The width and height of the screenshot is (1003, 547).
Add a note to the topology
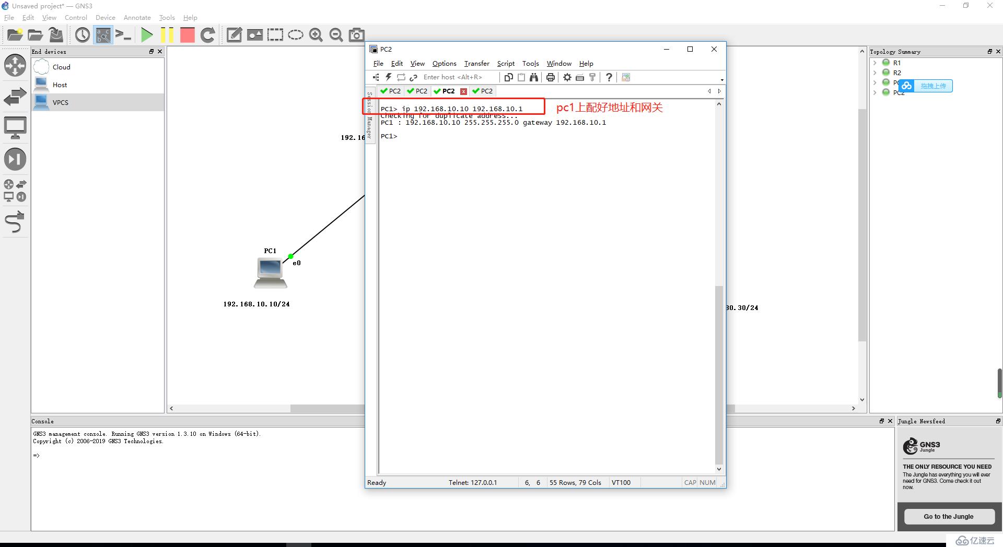234,35
